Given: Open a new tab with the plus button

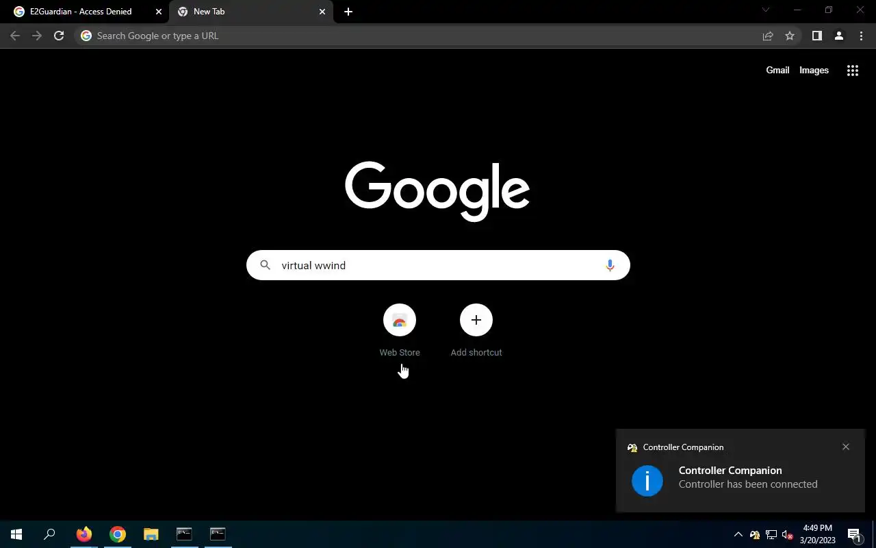Looking at the screenshot, I should coord(348,12).
